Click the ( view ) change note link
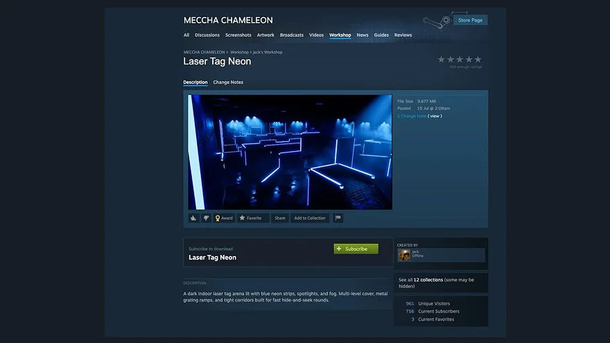The height and width of the screenshot is (343, 610). 435,116
